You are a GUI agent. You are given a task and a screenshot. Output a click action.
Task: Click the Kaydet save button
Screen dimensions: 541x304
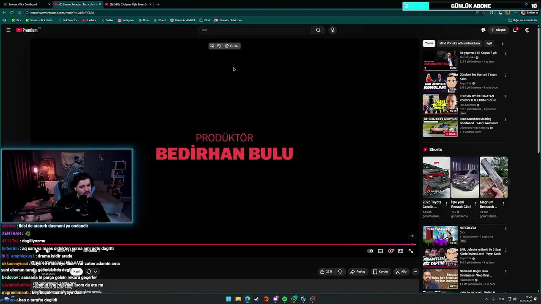(x=380, y=271)
